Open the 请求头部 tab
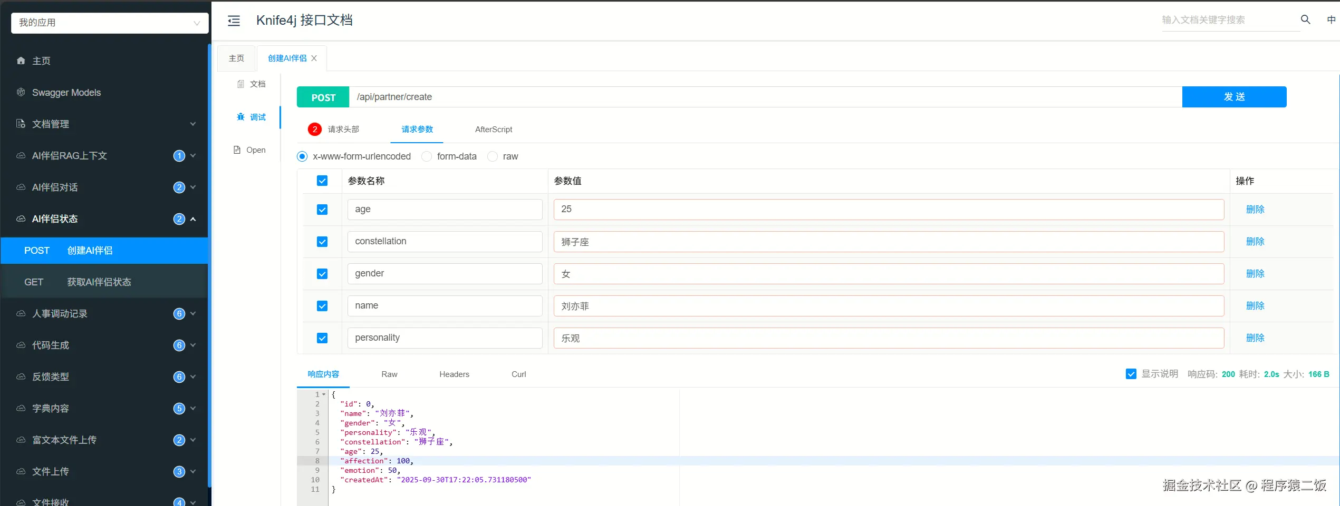 click(343, 130)
